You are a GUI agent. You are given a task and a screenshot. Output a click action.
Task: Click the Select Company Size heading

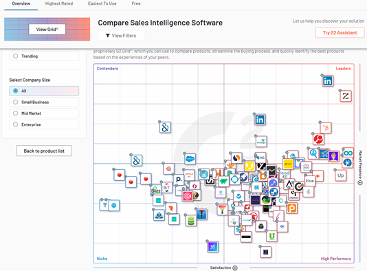30,80
